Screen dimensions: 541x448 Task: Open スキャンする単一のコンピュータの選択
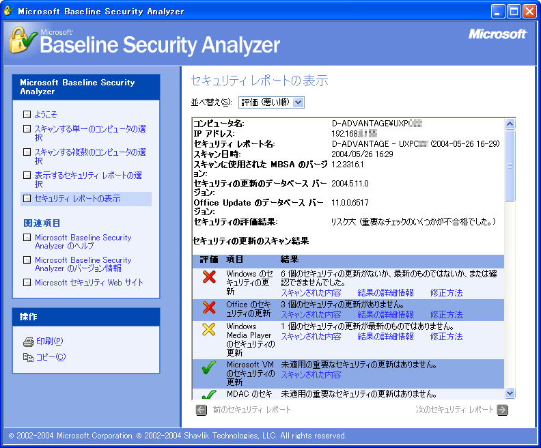click(90, 133)
